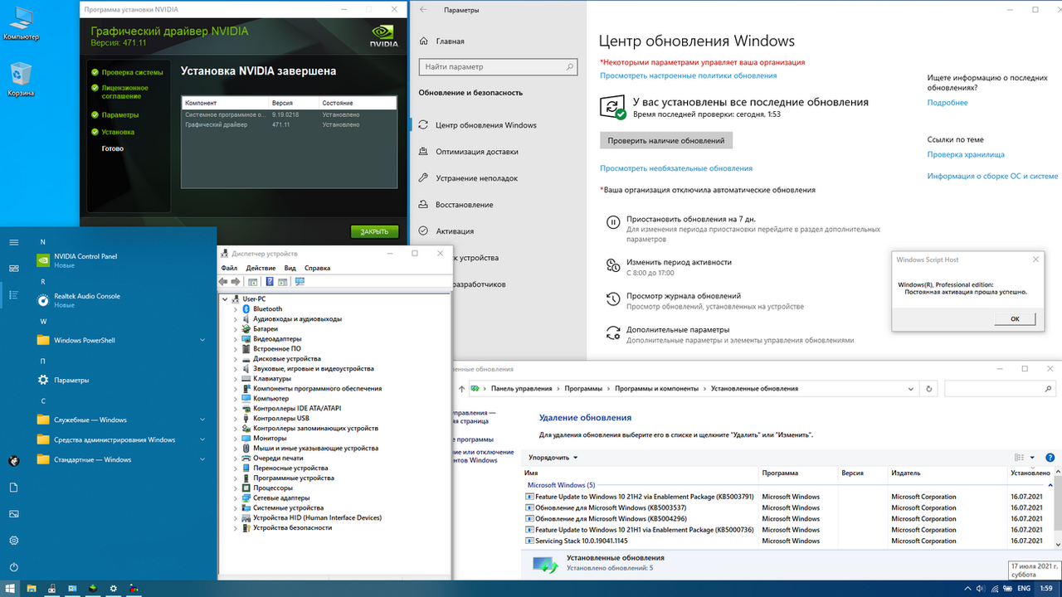Viewport: 1062px width, 597px height.
Task: Expand the Видеоадаптеры category
Action: (x=236, y=339)
